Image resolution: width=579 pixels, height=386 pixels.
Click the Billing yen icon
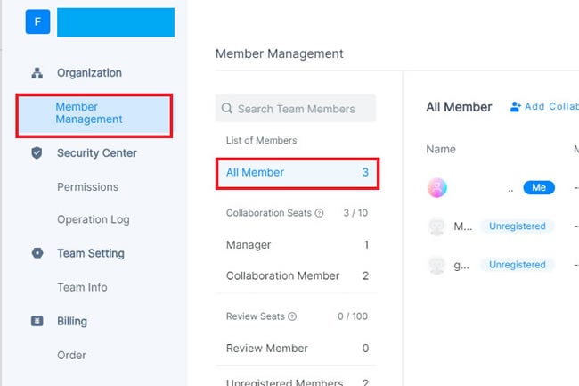pos(37,321)
